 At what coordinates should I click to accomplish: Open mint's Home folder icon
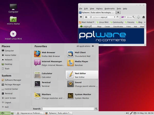point(13,20)
